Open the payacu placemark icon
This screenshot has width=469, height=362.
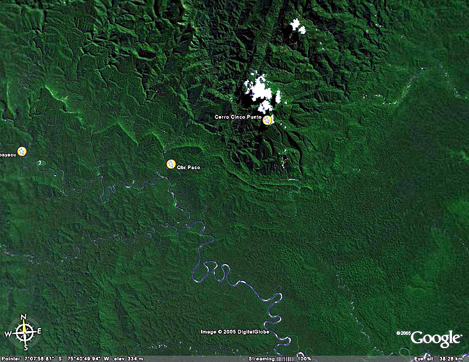point(22,151)
